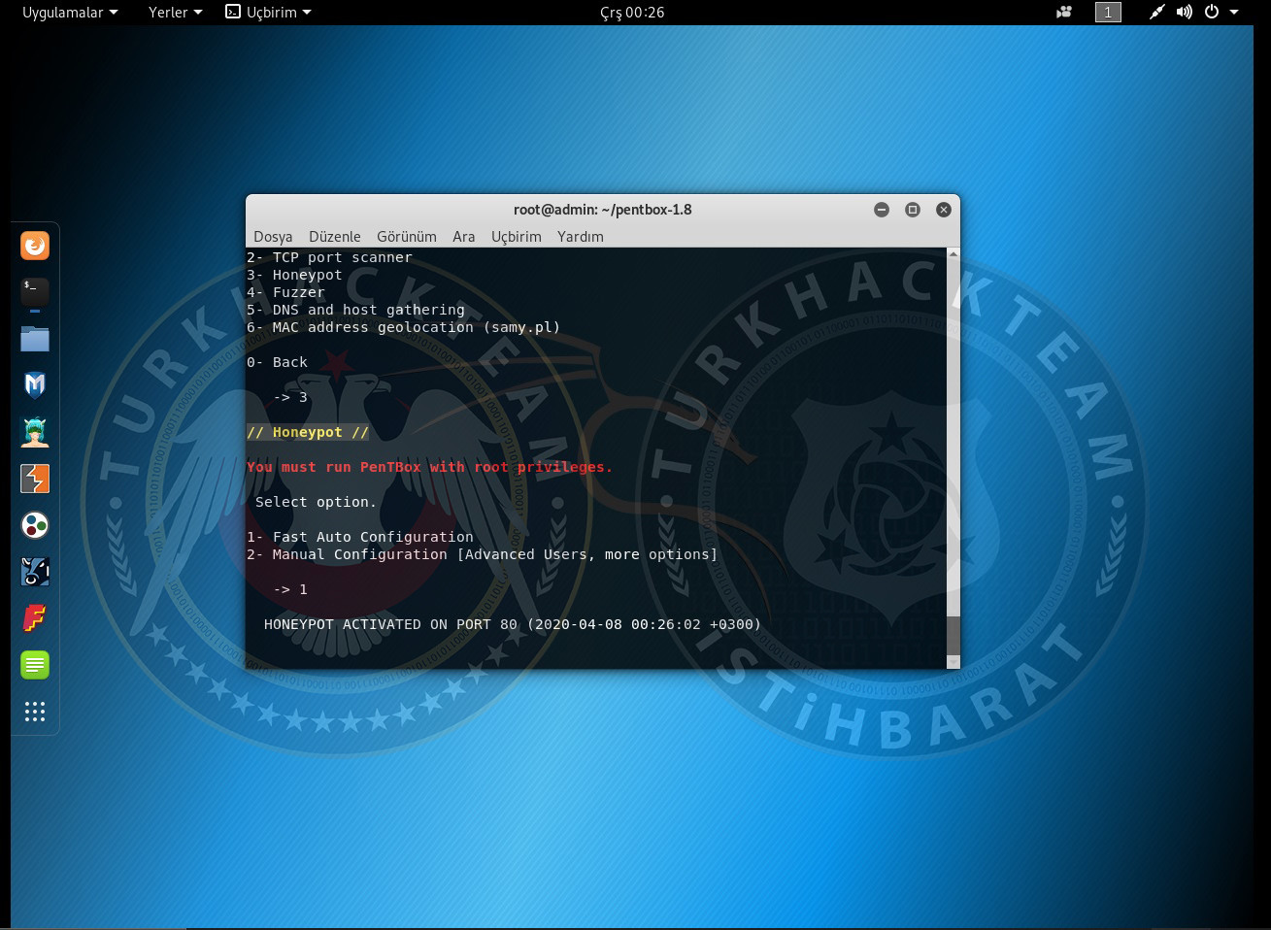Open the clock showing Çrş 00:26

pos(632,13)
